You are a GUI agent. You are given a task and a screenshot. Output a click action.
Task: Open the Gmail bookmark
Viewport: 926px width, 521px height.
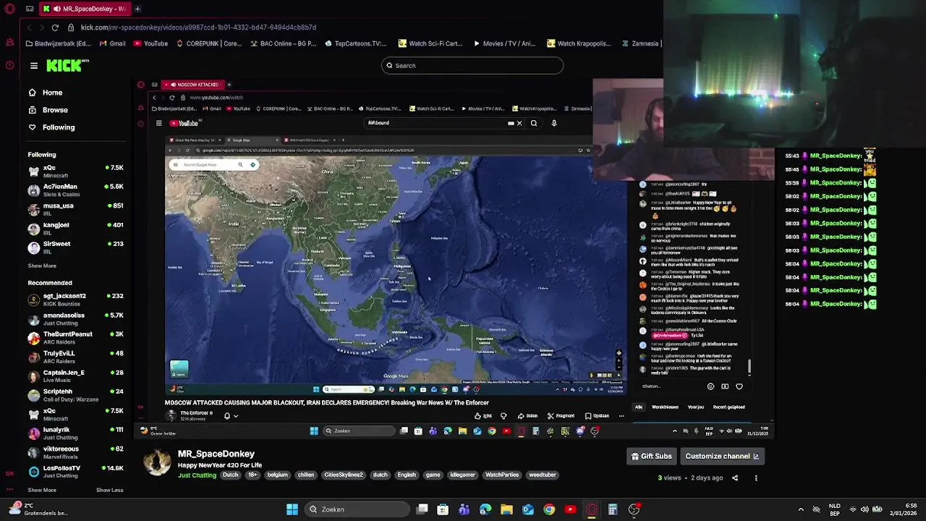pyautogui.click(x=112, y=43)
